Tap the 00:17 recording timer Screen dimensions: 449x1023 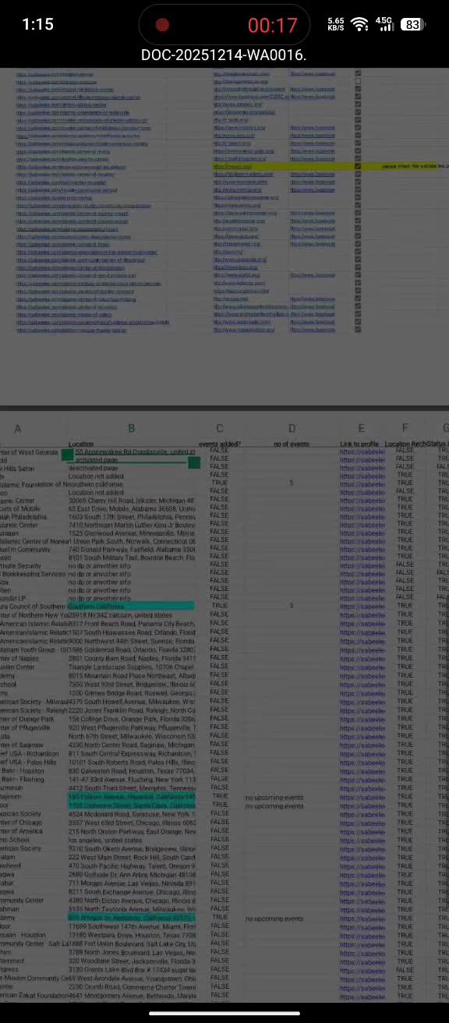click(273, 25)
